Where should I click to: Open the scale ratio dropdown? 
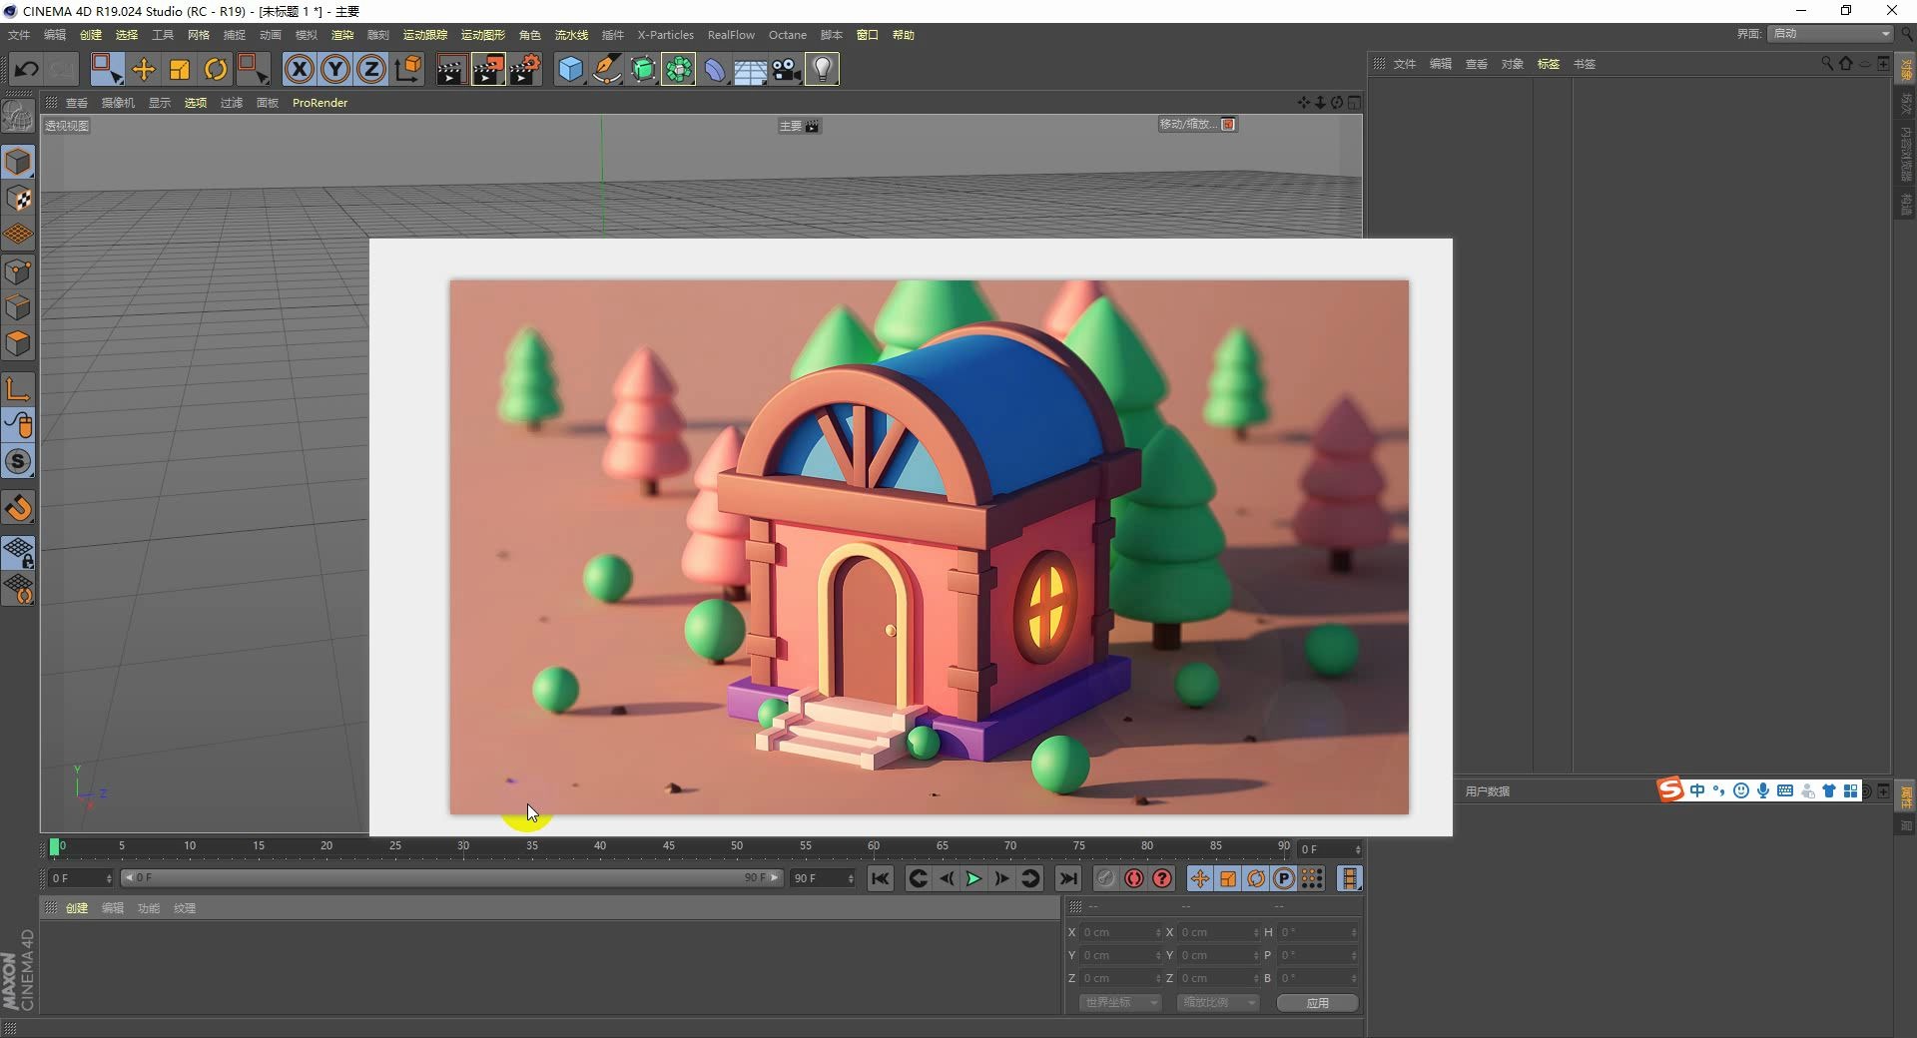click(x=1217, y=1003)
